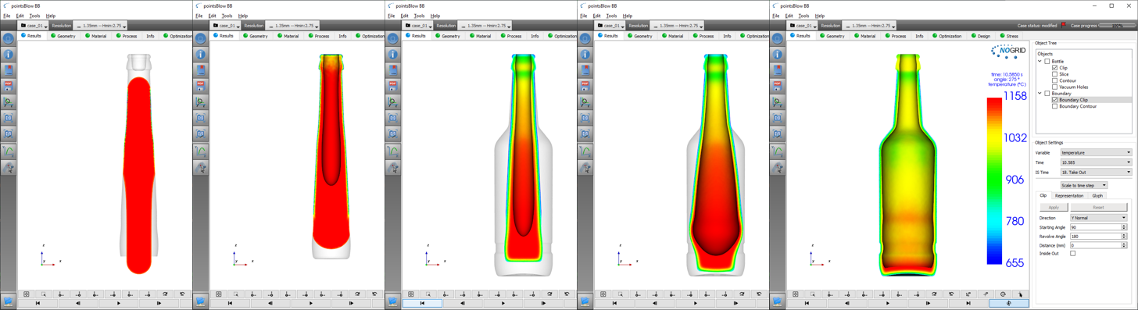Enable the Contour checkbox under Bottle
1138x310 pixels.
pos(1054,80)
